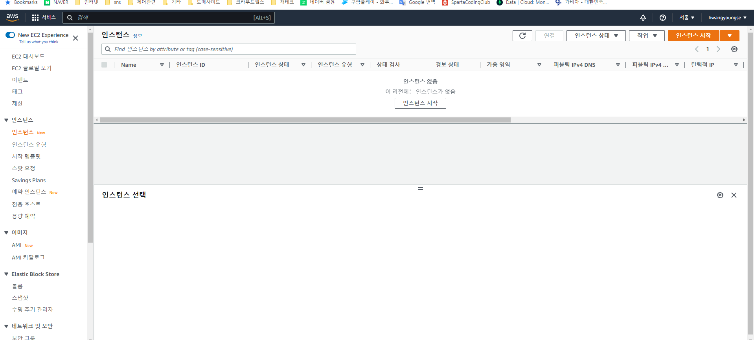Collapse the 이미지 sidebar section

[6, 232]
